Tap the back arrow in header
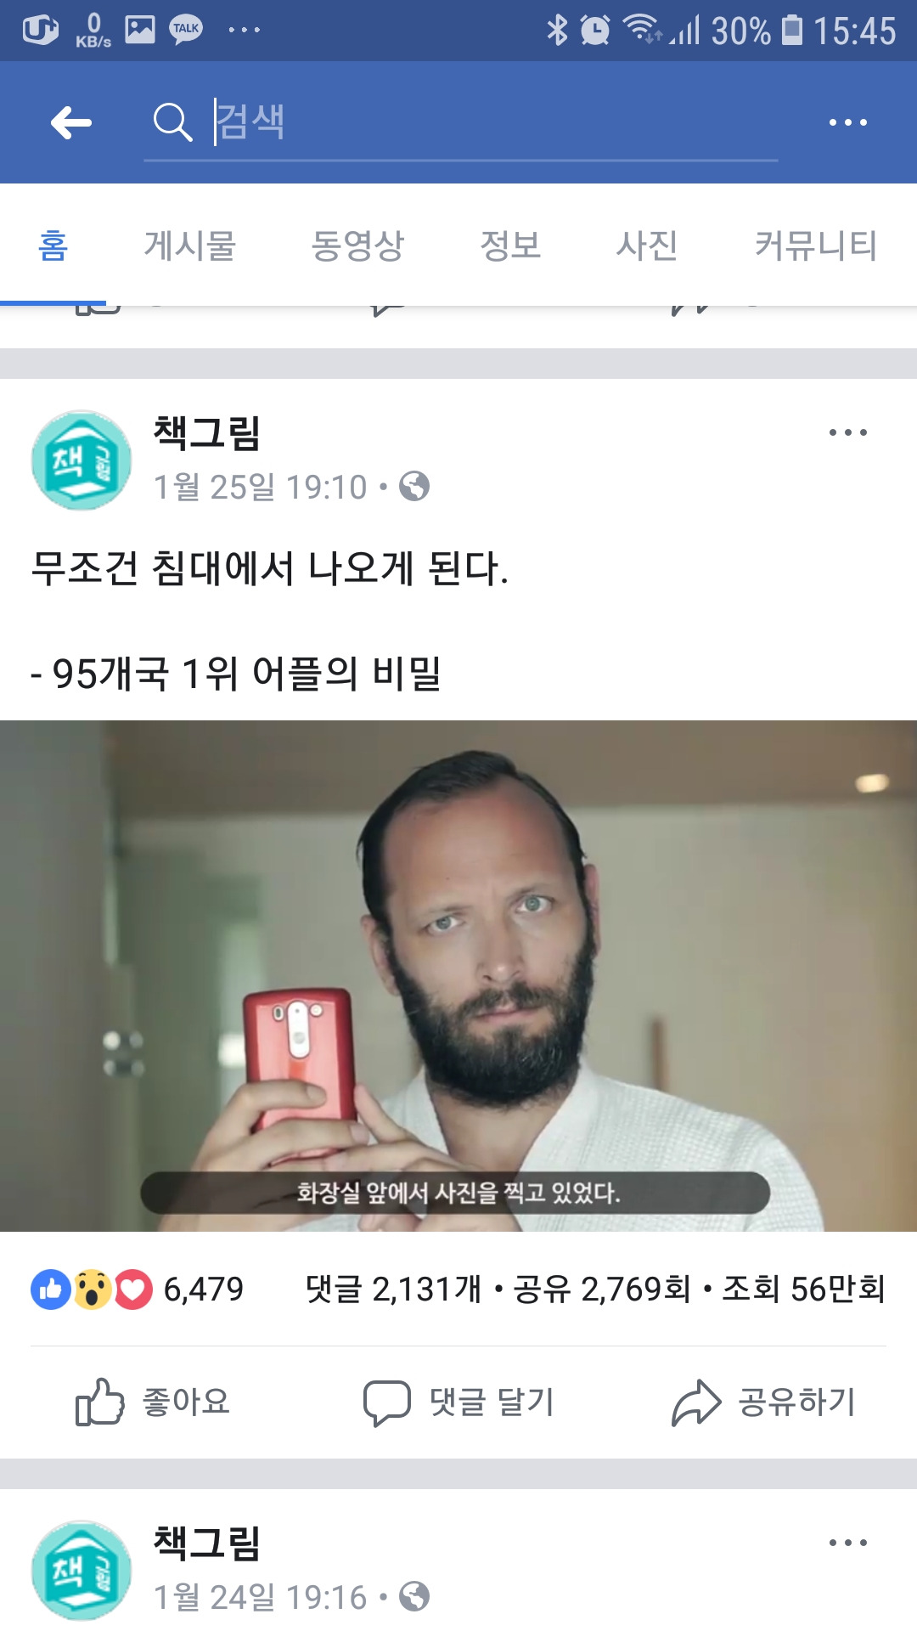This screenshot has width=917, height=1631. pyautogui.click(x=71, y=122)
